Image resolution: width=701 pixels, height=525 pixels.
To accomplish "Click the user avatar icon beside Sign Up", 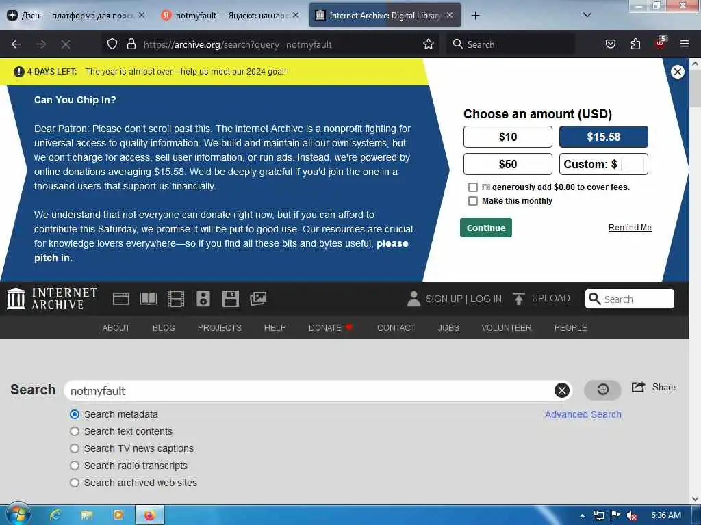I will [413, 299].
